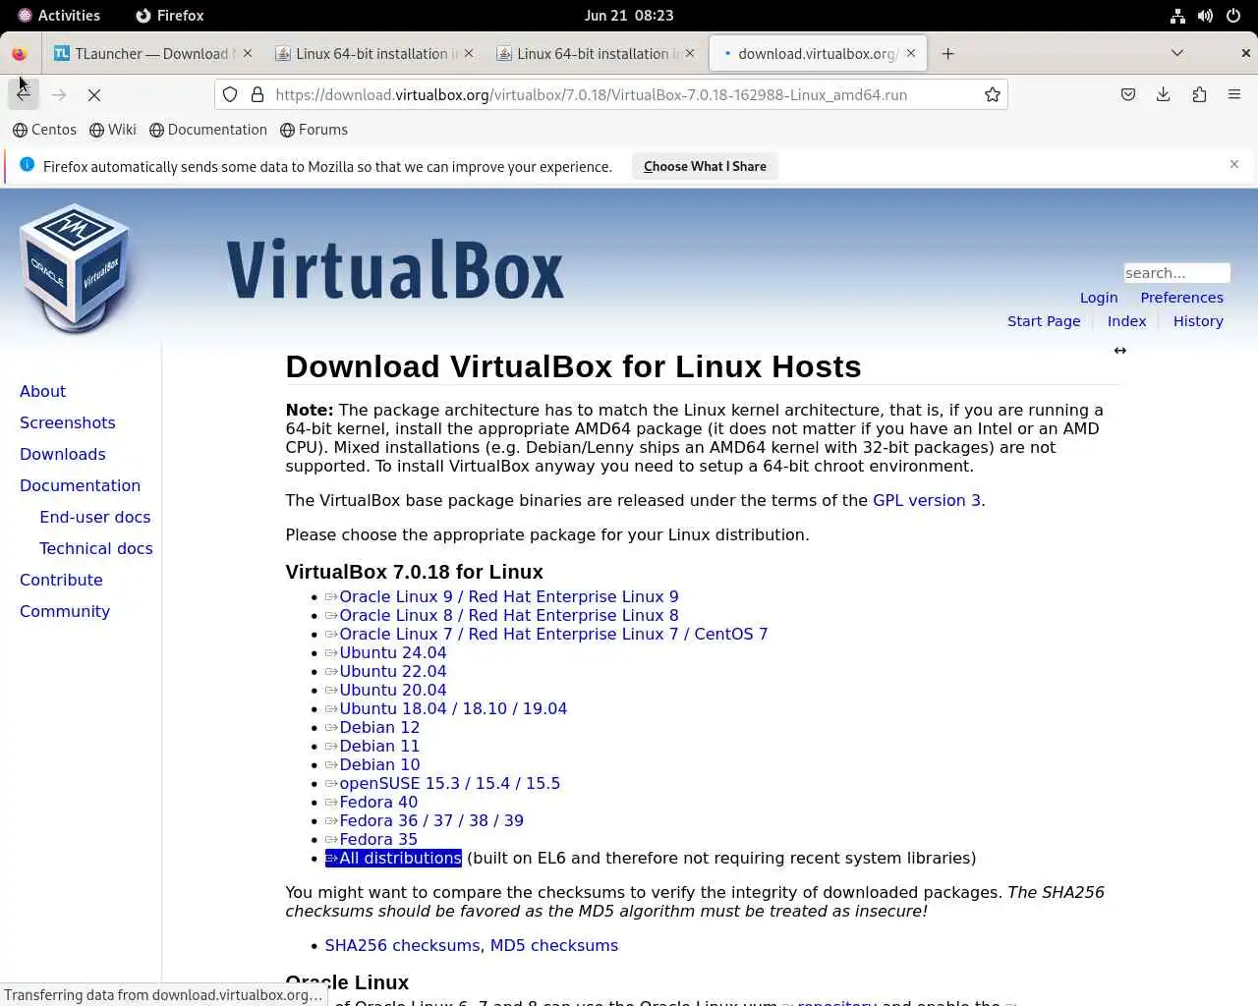Open Community in the sidebar
The height and width of the screenshot is (1006, 1258).
point(65,611)
